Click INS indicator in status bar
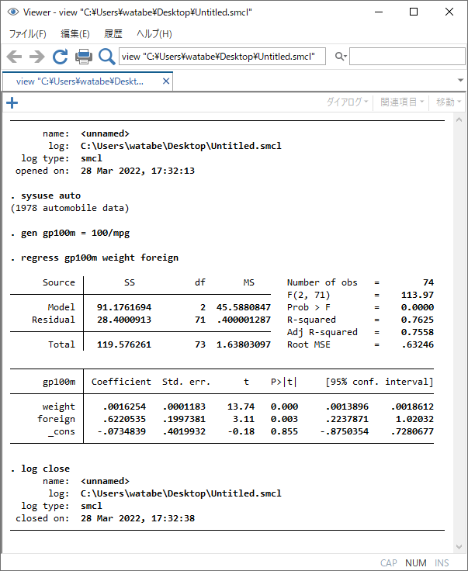 point(442,563)
